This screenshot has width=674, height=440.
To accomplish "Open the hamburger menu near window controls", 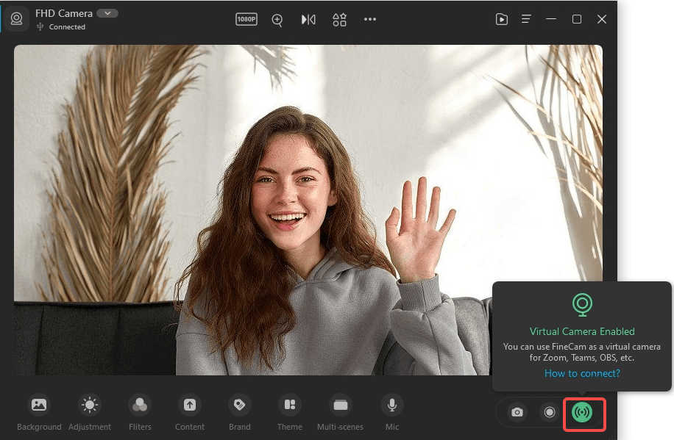I will pyautogui.click(x=526, y=20).
